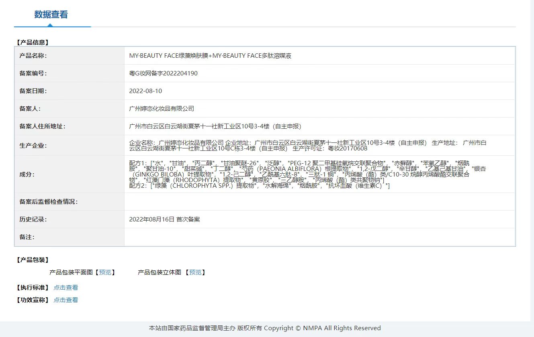Open the 产品包装立体图 预览 link
Screen dimensions: 534x337
point(195,272)
